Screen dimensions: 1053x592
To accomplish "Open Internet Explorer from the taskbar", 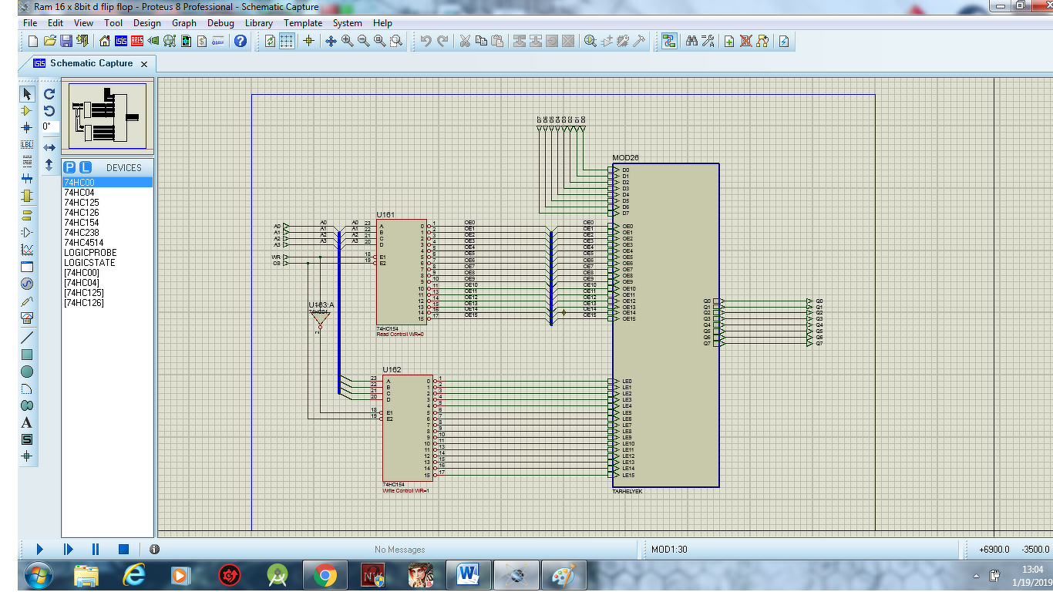I will tap(133, 575).
